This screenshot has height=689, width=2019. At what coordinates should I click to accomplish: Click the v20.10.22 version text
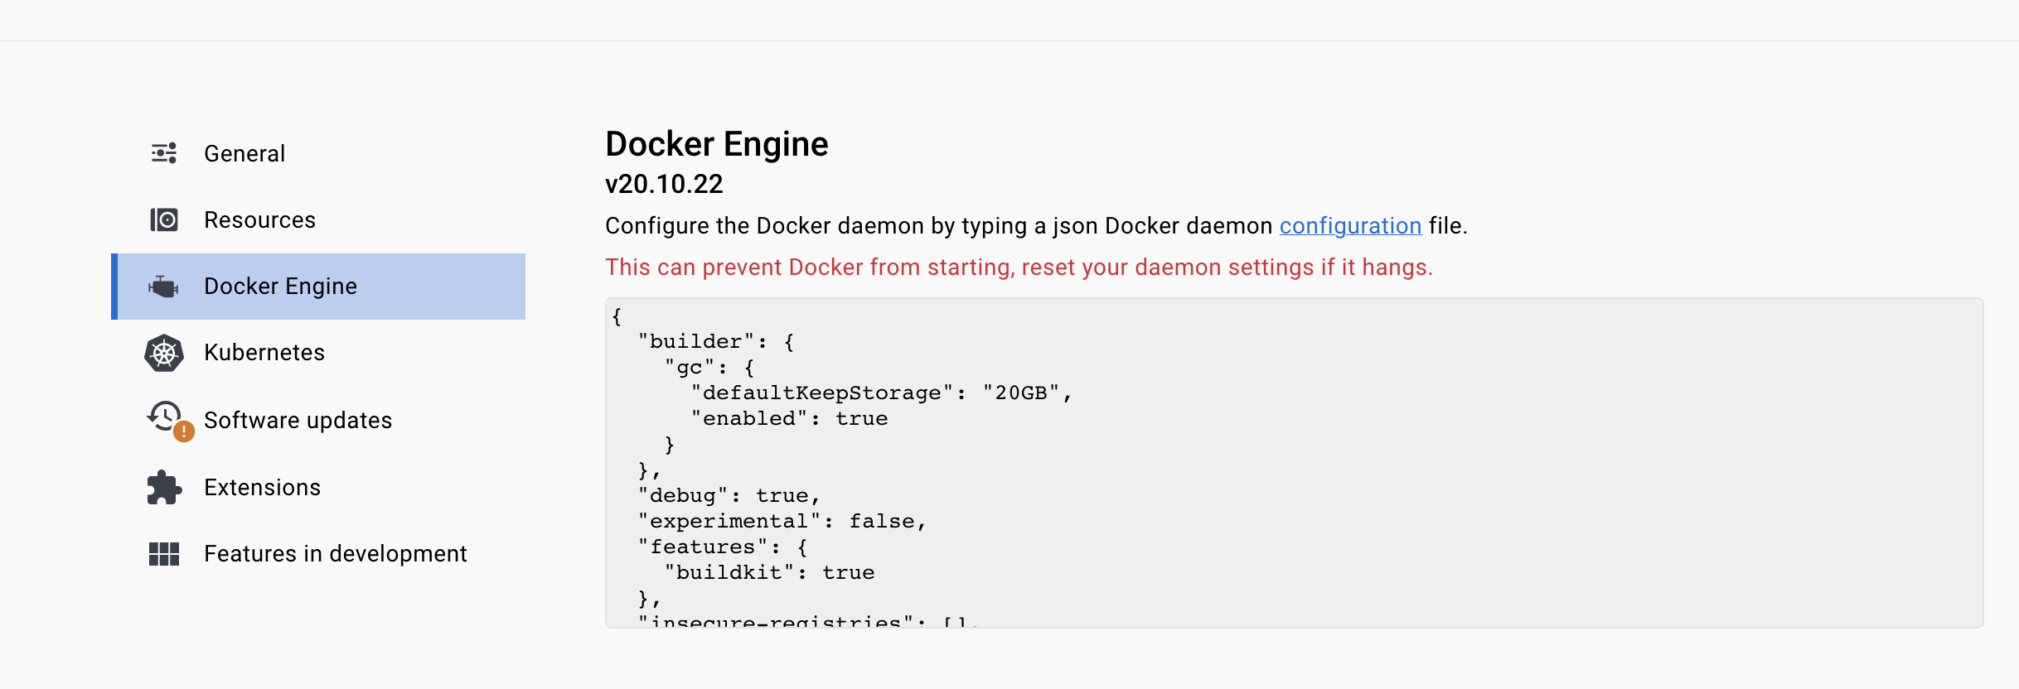click(x=664, y=184)
